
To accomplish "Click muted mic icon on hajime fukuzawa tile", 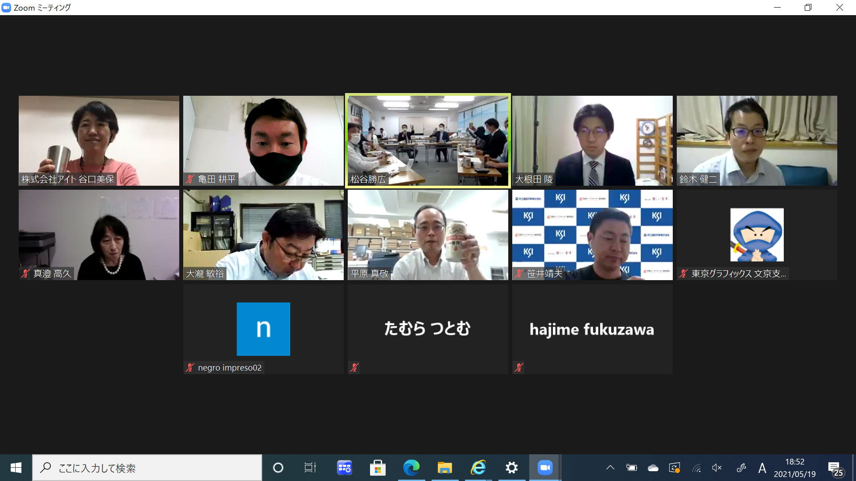I will (x=519, y=367).
